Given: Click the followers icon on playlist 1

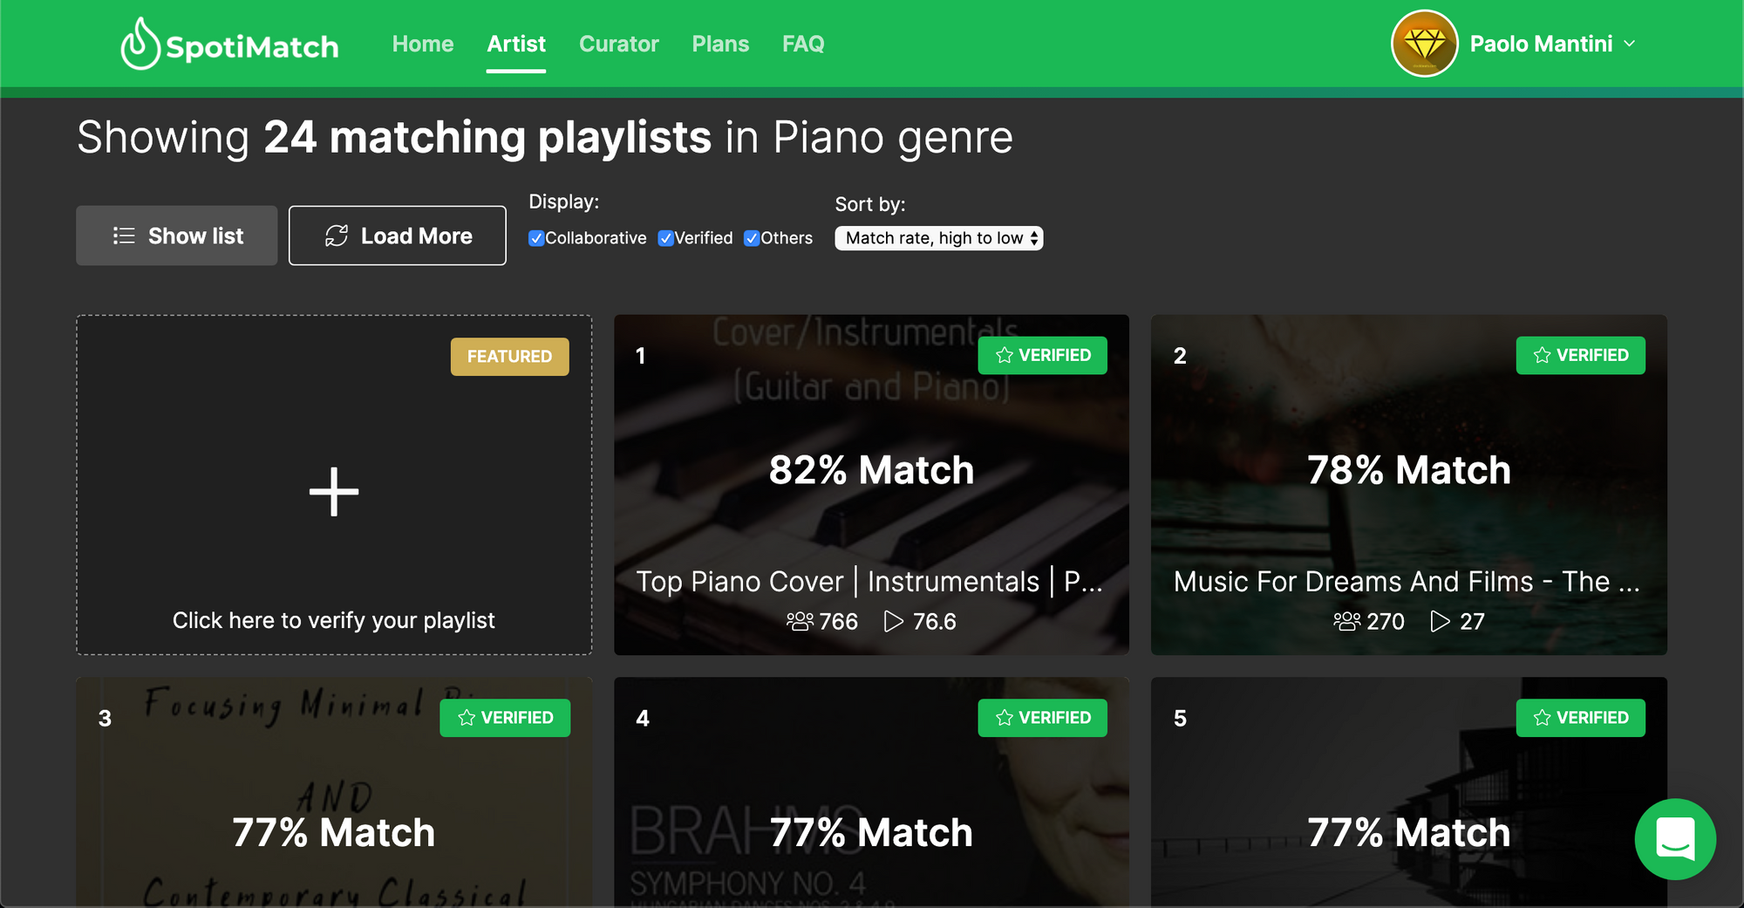Looking at the screenshot, I should point(800,621).
